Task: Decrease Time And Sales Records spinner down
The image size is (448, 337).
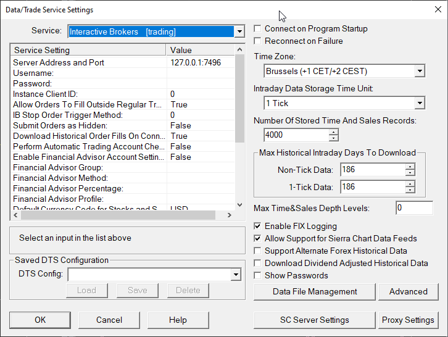Action: 333,138
